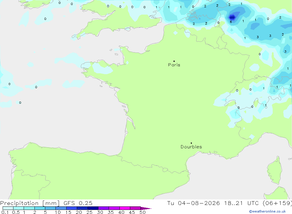This screenshot has height=214, width=292.
Task: Click the 20 mm dark blue legend swatch
Action: click(82, 208)
